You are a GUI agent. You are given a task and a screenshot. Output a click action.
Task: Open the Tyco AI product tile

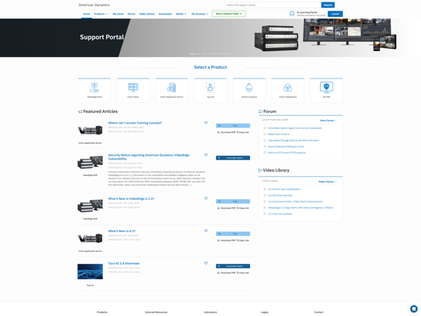click(210, 90)
